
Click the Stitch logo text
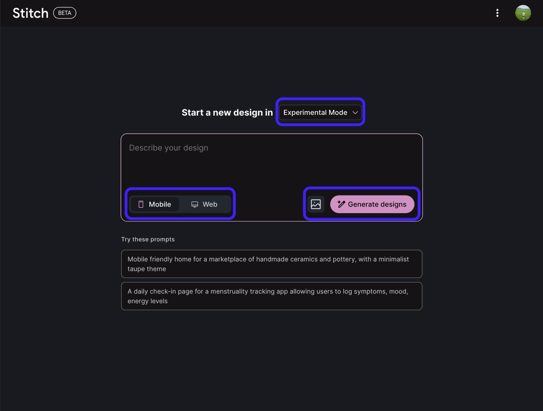[x=30, y=13]
